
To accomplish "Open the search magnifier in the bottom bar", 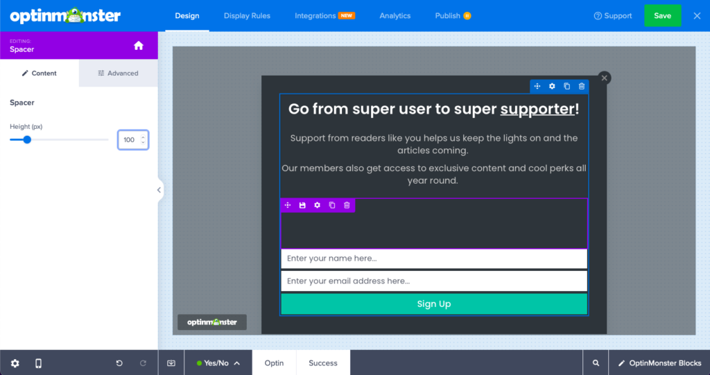I will pos(596,363).
